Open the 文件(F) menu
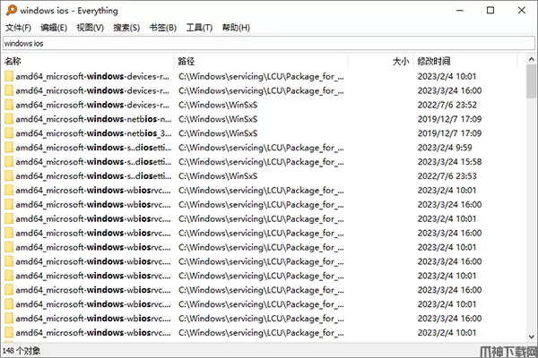Image resolution: width=538 pixels, height=358 pixels. coord(18,28)
